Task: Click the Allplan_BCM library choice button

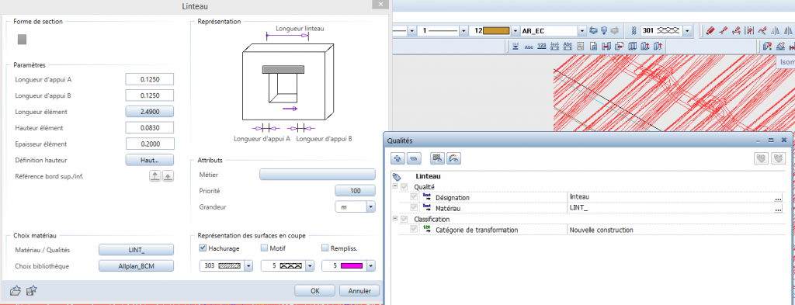Action: point(136,265)
